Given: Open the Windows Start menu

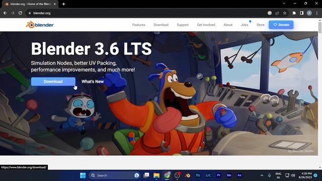Looking at the screenshot, I should (83, 175).
